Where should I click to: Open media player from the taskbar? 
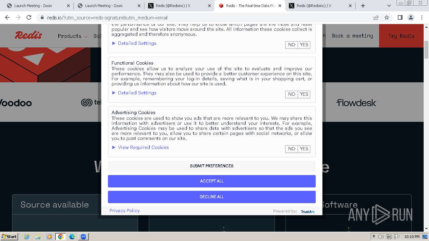49,237
